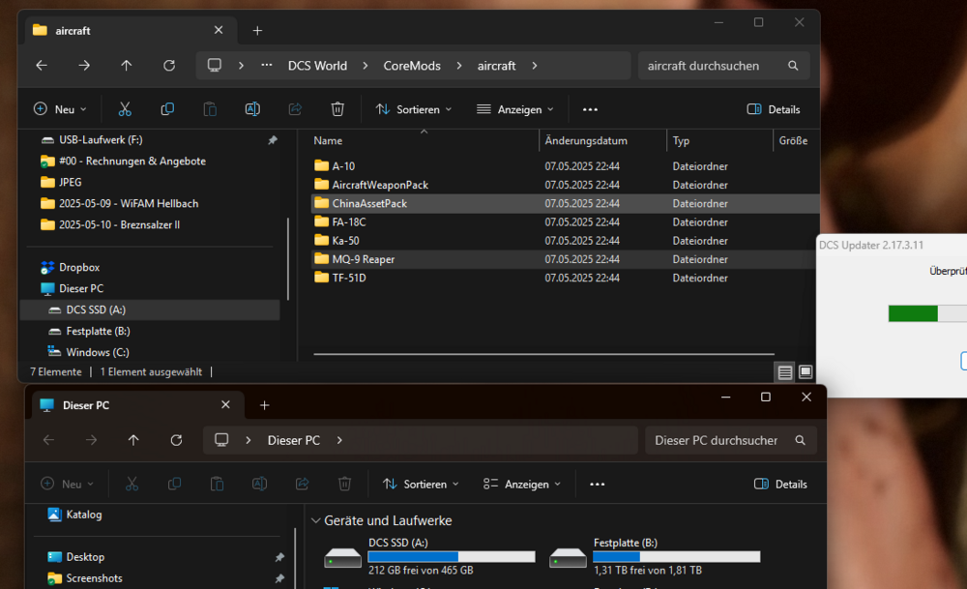Click the cut scissors icon in aircraft window

click(125, 109)
